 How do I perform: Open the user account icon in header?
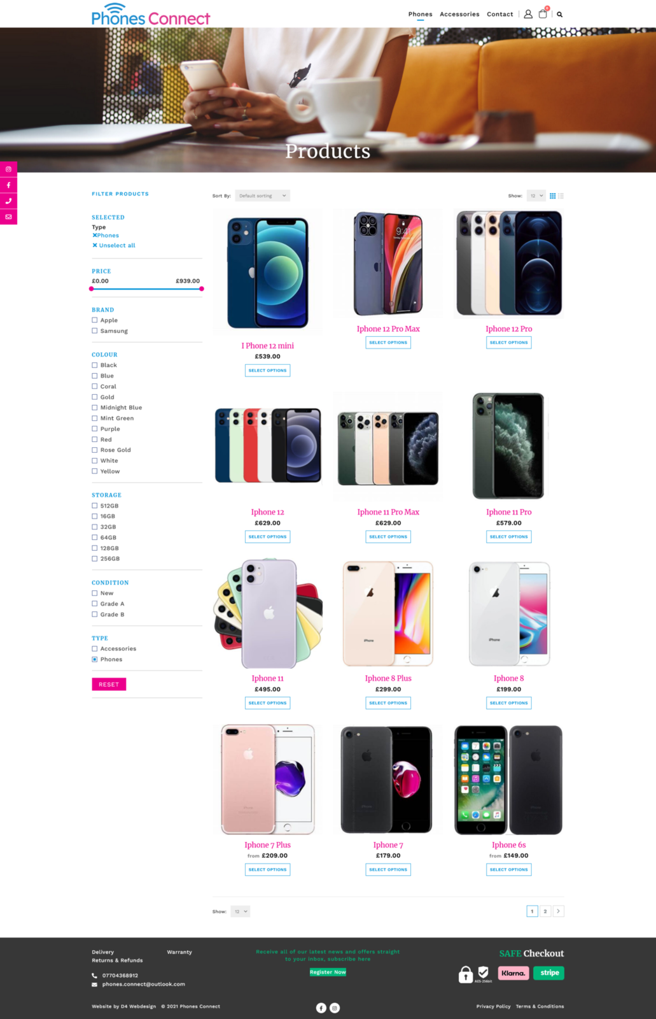click(528, 14)
